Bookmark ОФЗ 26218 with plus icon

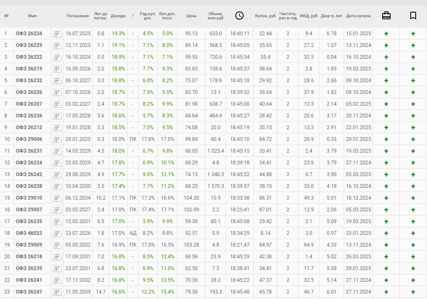point(413,257)
